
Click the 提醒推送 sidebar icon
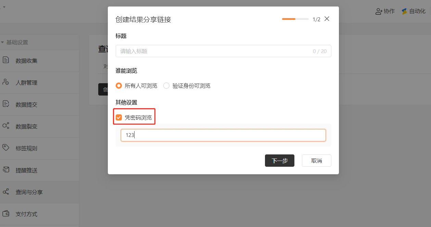(6, 170)
